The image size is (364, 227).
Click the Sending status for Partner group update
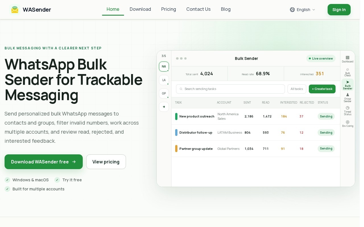pos(326,149)
